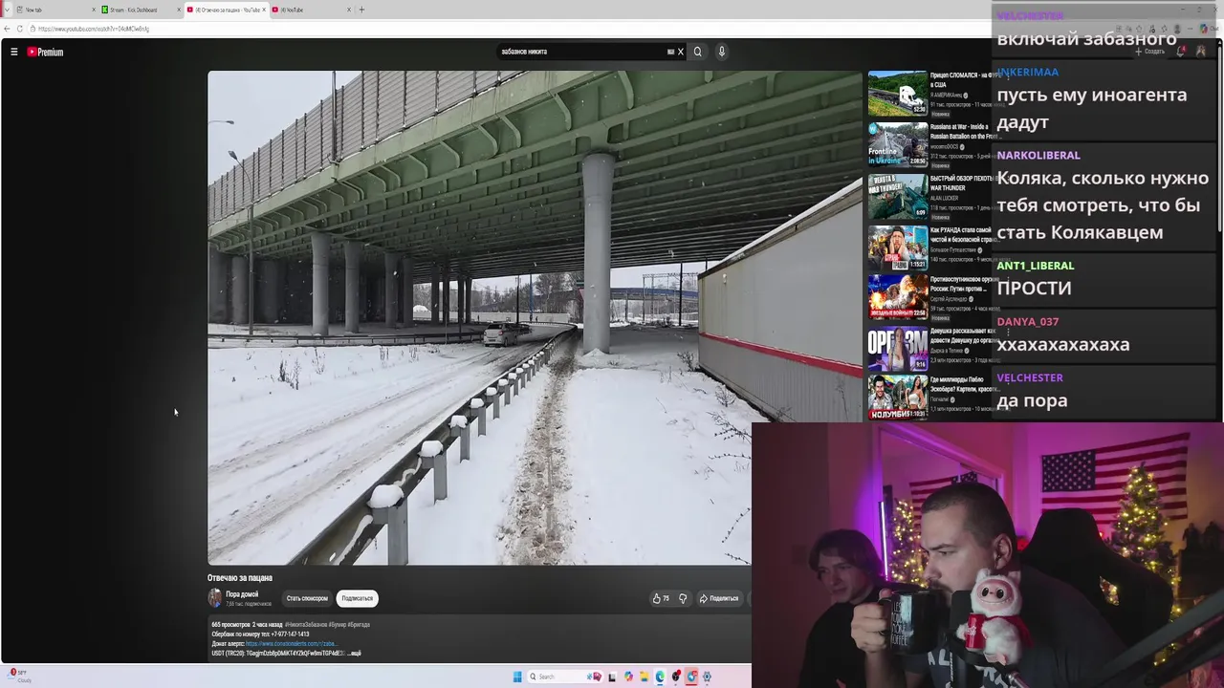Close the Stream - Kick Dashboard tab
This screenshot has width=1224, height=688.
[179, 10]
